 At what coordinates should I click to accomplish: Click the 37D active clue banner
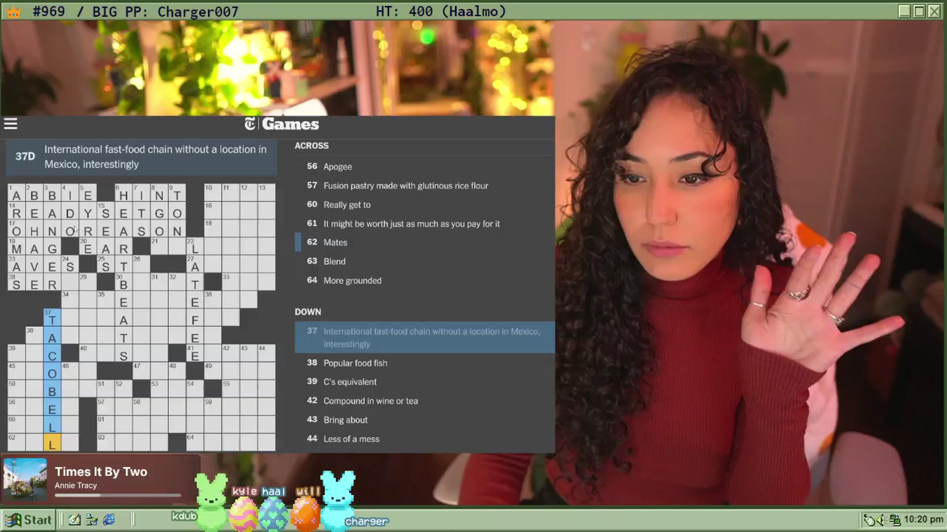(x=142, y=157)
